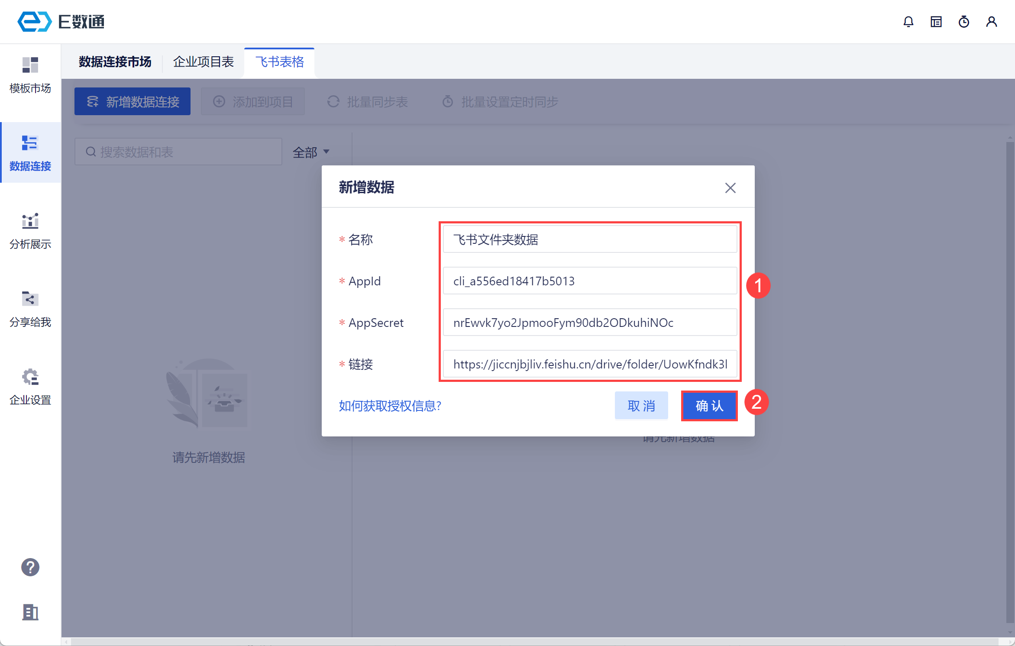Open 分享给我 sidebar section
Screen dimensions: 1015x646
click(30, 309)
